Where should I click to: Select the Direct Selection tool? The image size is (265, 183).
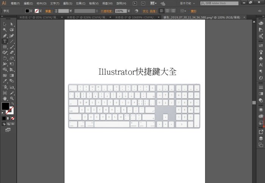12,24
